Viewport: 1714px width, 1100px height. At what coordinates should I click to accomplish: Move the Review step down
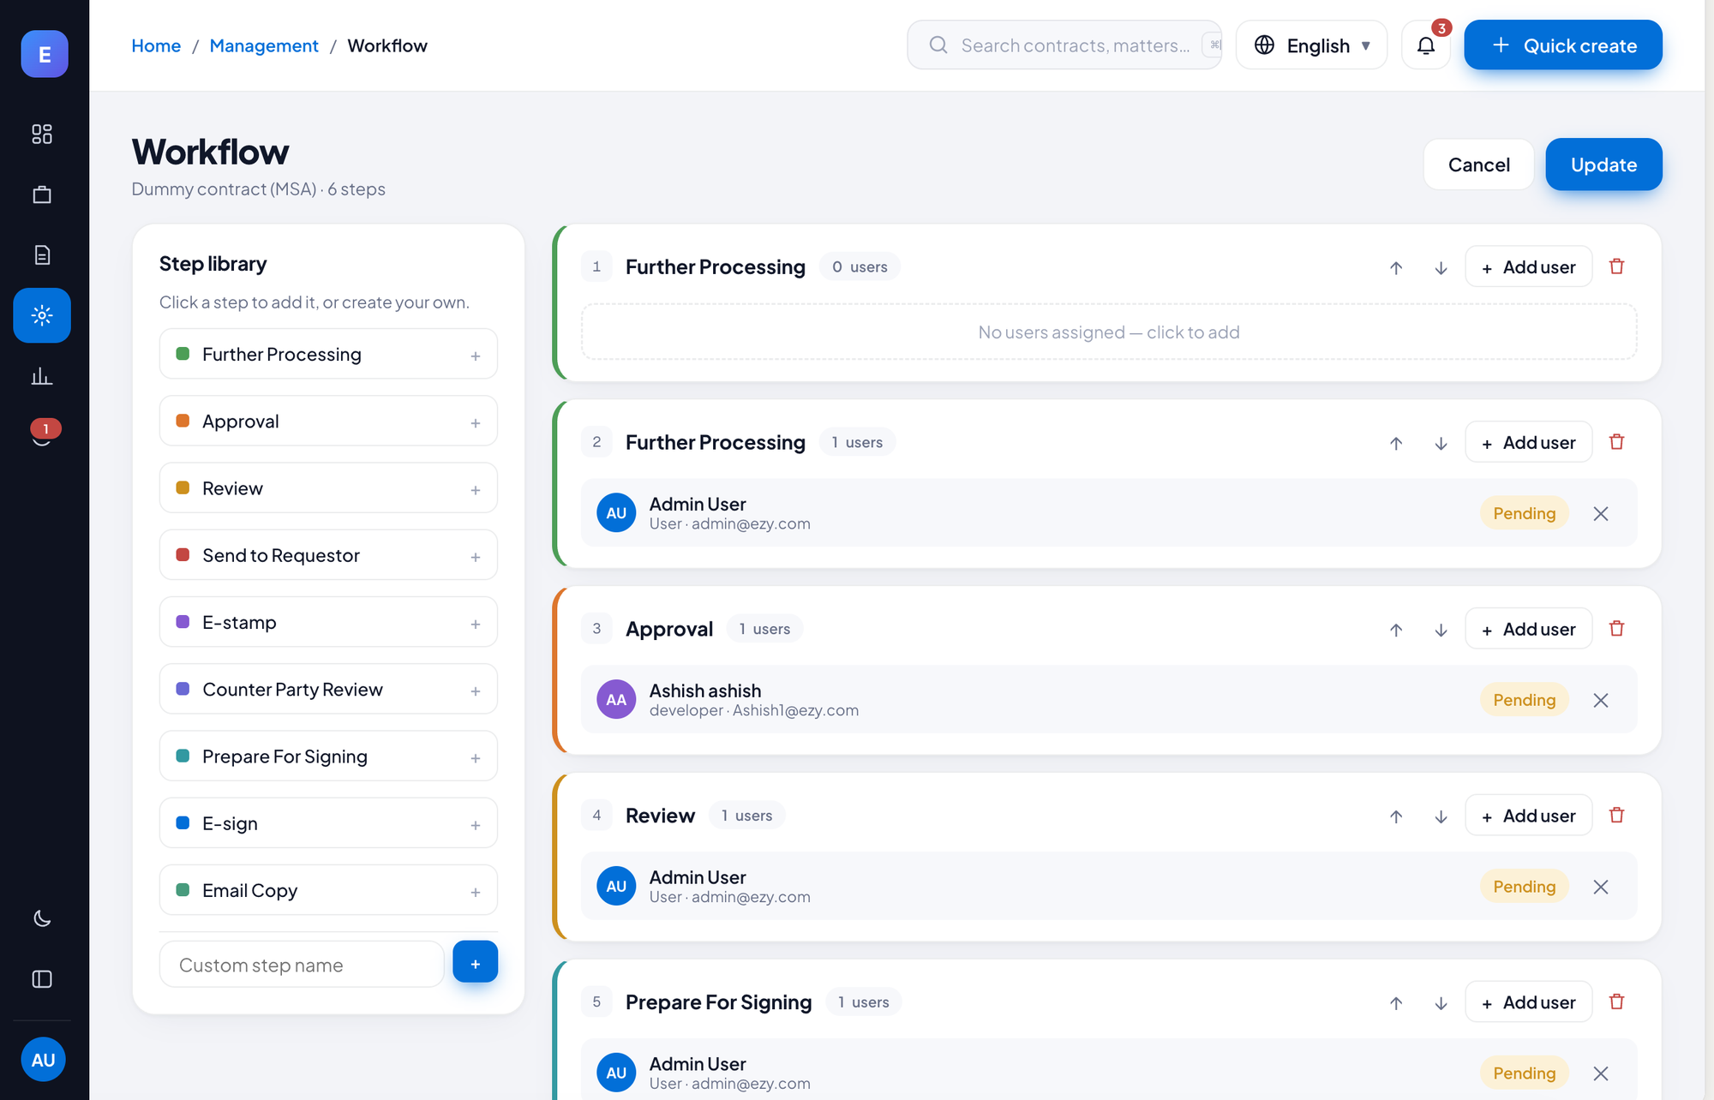click(x=1441, y=816)
